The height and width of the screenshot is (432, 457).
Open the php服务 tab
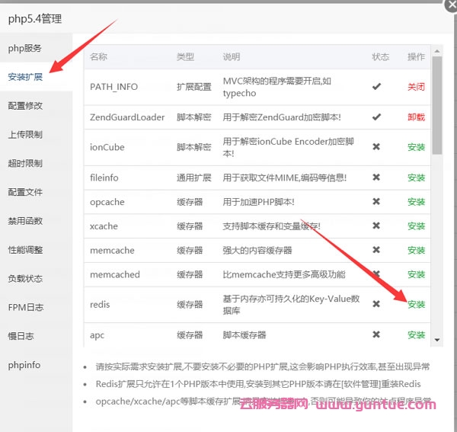25,48
